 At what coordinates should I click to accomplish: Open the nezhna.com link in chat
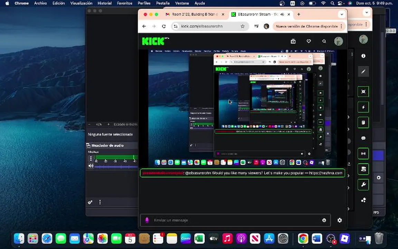point(326,173)
